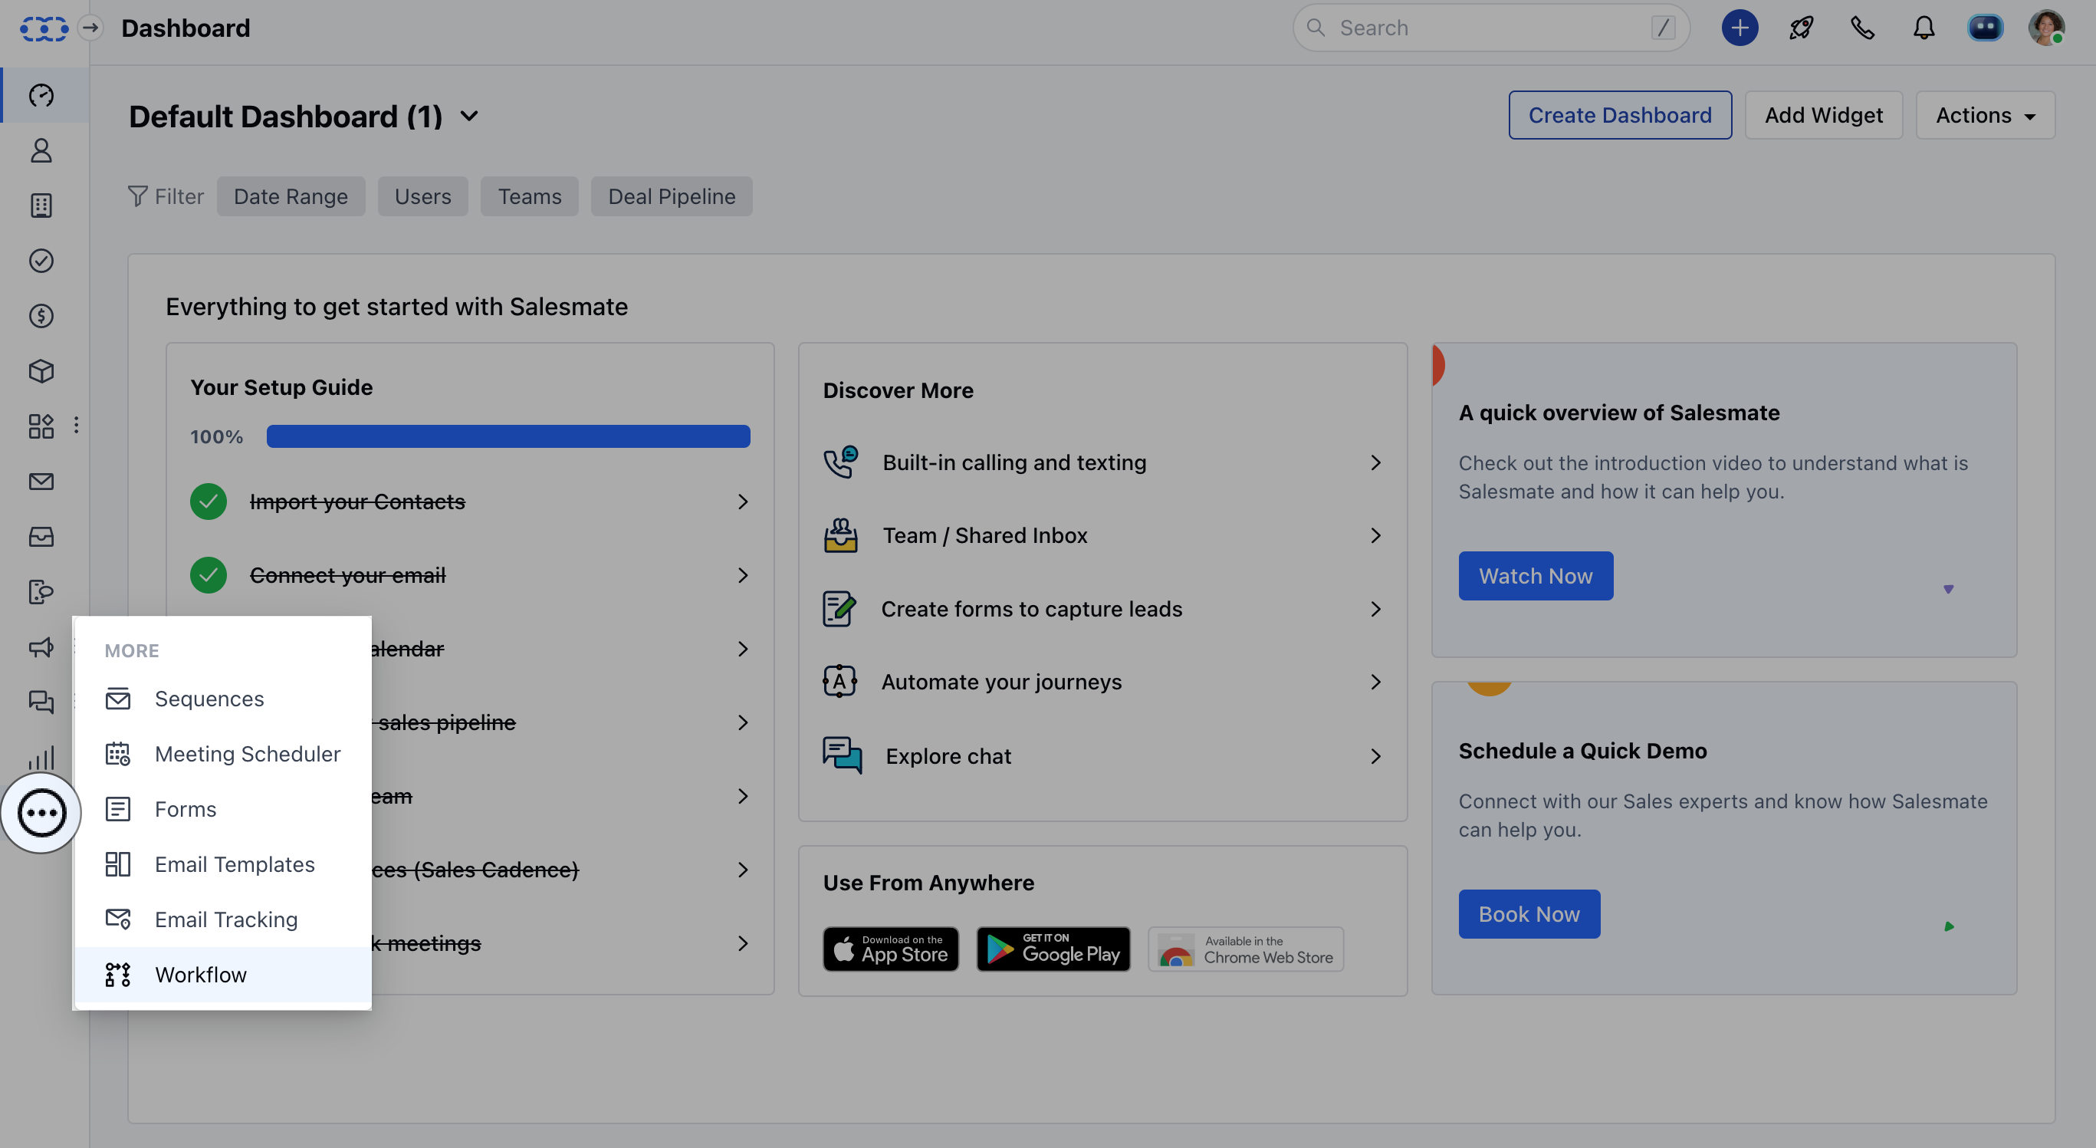Click the setup guide progress bar
Screen dimensions: 2096x1148
tap(508, 436)
